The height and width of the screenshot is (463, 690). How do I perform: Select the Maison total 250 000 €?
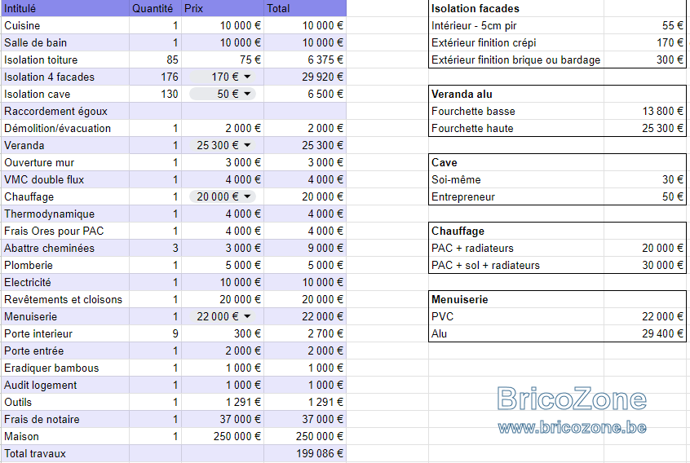coord(305,437)
